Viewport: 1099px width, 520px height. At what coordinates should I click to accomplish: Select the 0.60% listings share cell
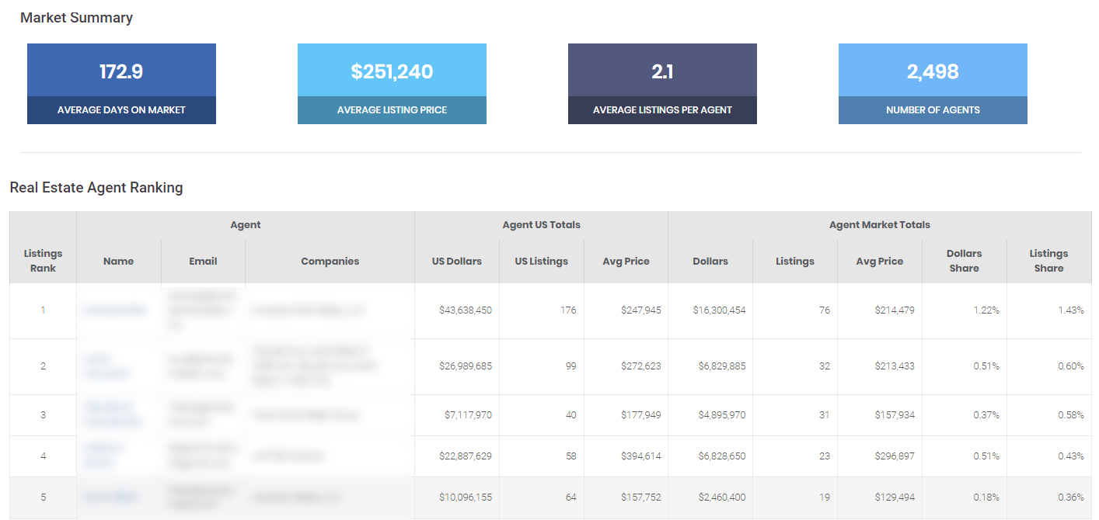[x=1048, y=366]
